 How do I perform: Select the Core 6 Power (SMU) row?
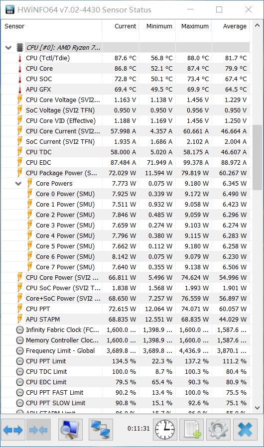(126, 256)
